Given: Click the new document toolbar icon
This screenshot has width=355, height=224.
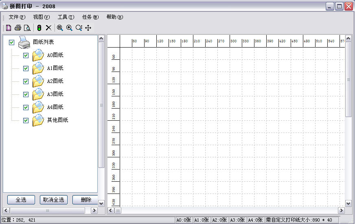Looking at the screenshot, I should tap(9, 28).
